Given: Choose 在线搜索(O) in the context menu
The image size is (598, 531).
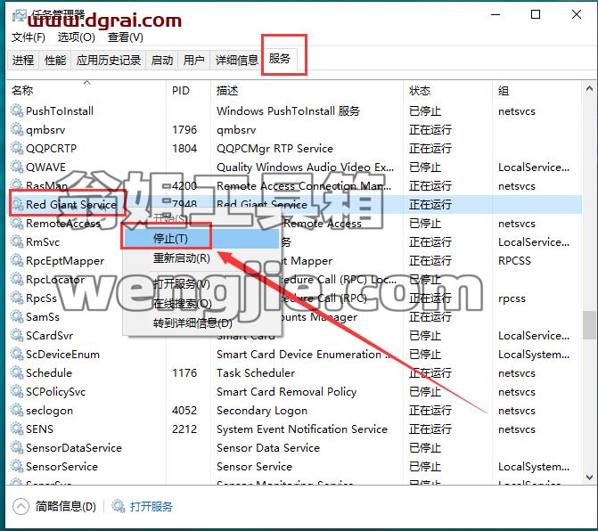Looking at the screenshot, I should pyautogui.click(x=201, y=304).
